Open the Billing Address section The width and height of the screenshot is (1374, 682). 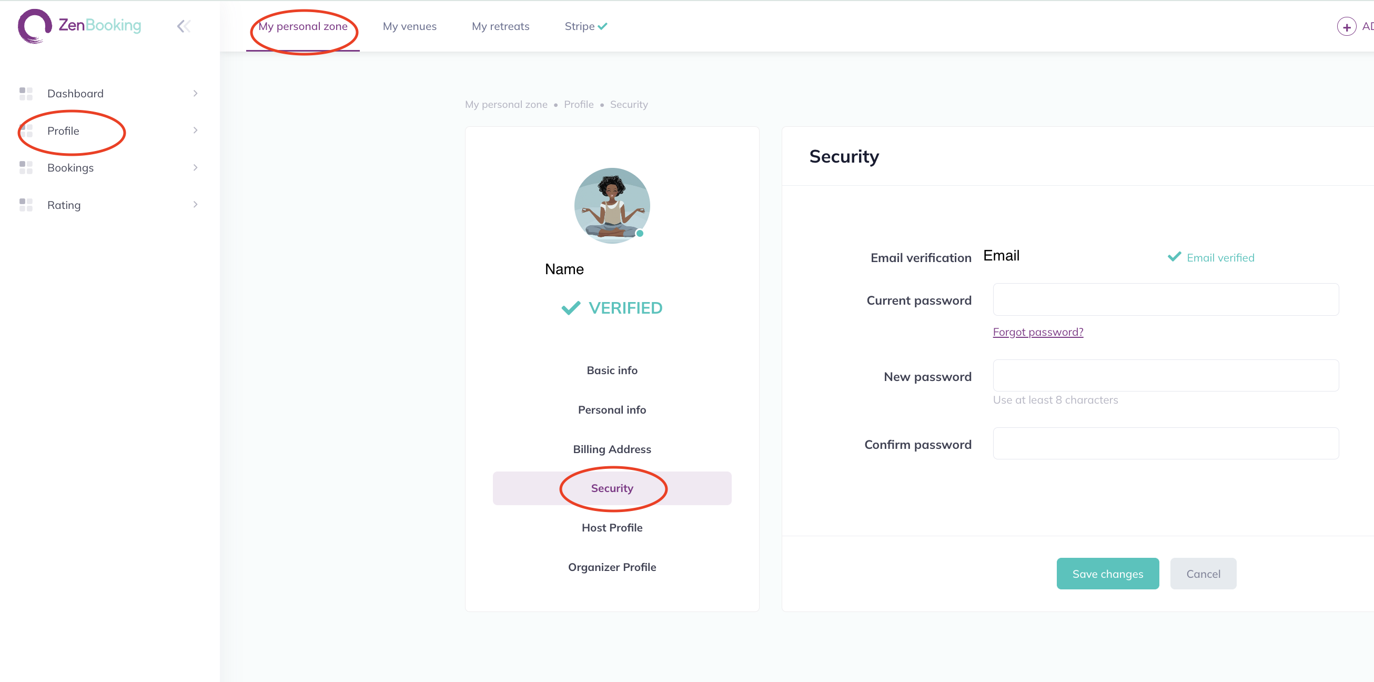tap(612, 449)
